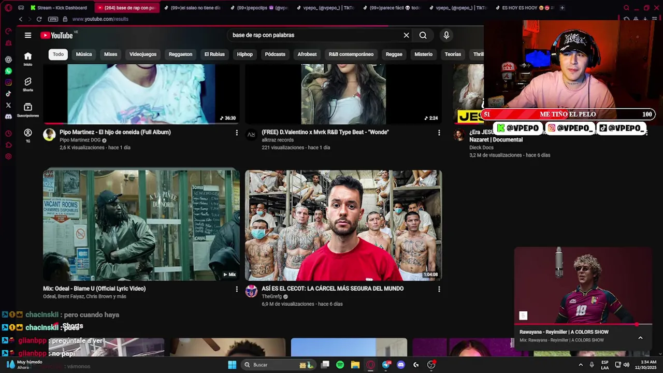This screenshot has width=663, height=373.
Task: Open Pipo Martinez El hijo de oneida title
Action: 115,132
